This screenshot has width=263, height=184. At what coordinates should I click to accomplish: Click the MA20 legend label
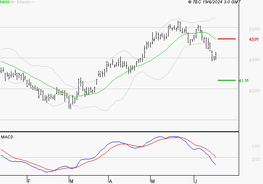(5, 2)
